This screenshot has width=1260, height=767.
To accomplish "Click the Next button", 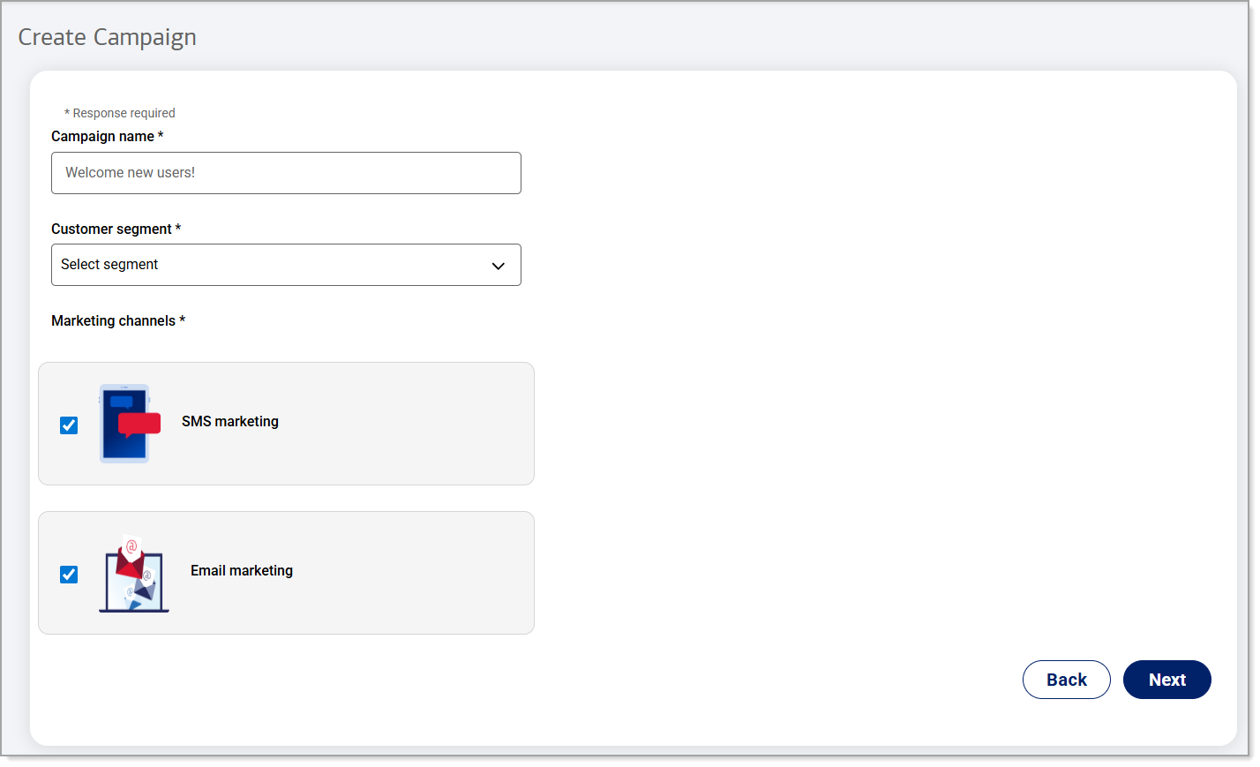I will (1166, 680).
